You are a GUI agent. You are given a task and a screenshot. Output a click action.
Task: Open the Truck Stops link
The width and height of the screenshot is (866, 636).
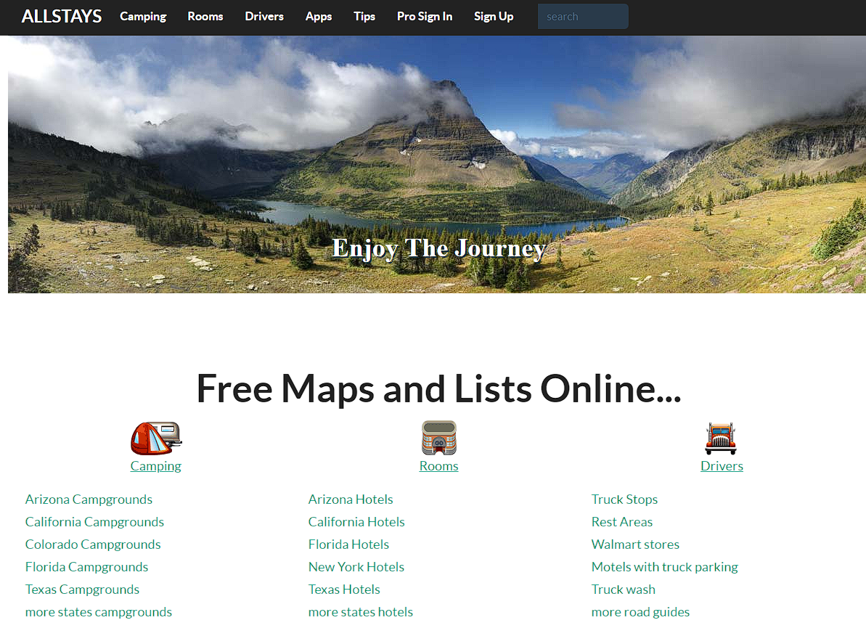(x=625, y=500)
